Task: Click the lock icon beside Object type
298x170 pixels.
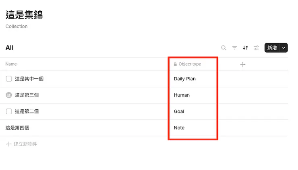Action: pyautogui.click(x=175, y=64)
